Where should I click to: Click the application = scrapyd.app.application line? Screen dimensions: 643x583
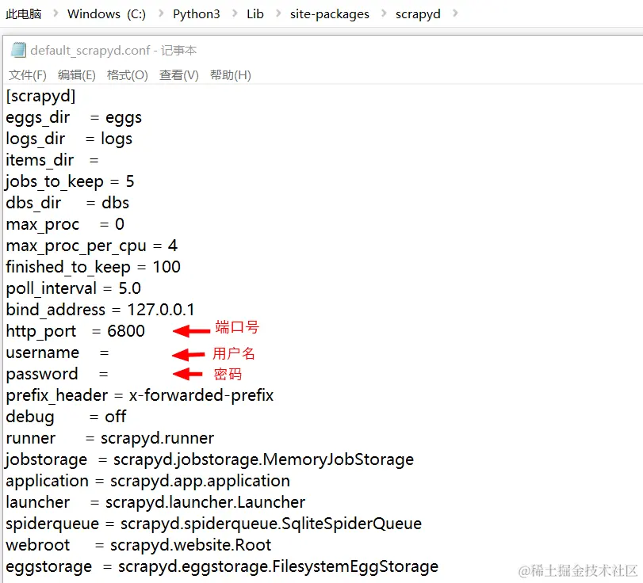pyautogui.click(x=148, y=482)
